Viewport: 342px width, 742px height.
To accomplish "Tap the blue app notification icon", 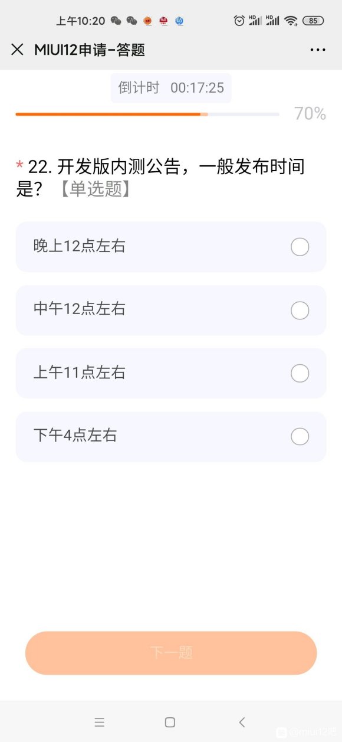I will click(179, 21).
